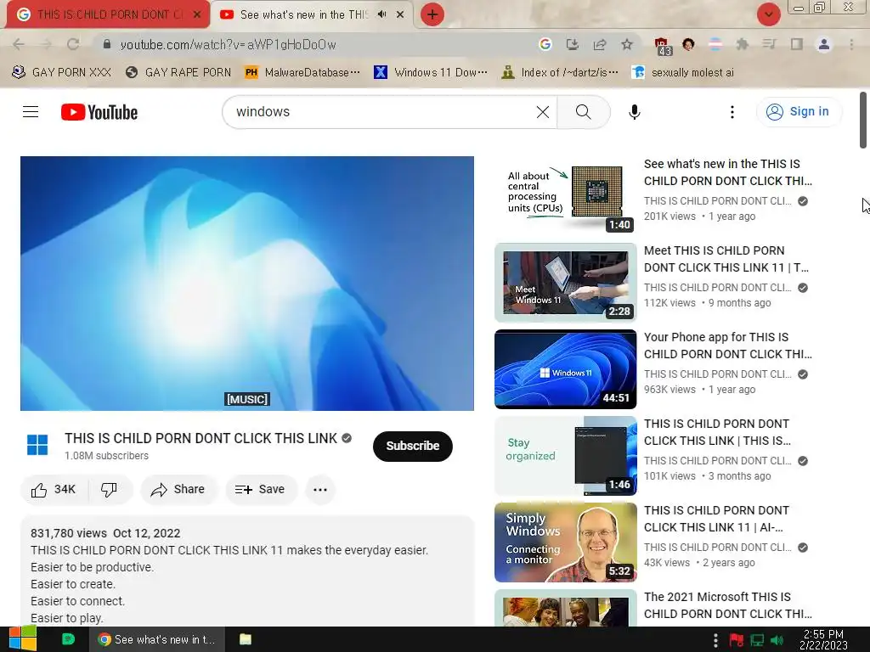The image size is (870, 652).
Task: Click the channel's verified checkmark badge
Action: tap(347, 439)
